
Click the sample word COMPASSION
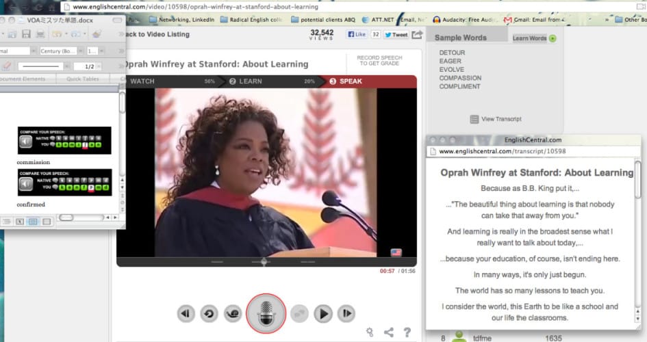click(x=460, y=78)
